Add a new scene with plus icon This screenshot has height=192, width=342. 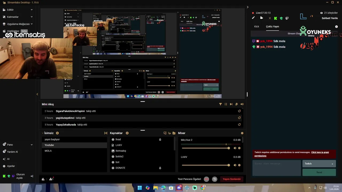(57, 133)
